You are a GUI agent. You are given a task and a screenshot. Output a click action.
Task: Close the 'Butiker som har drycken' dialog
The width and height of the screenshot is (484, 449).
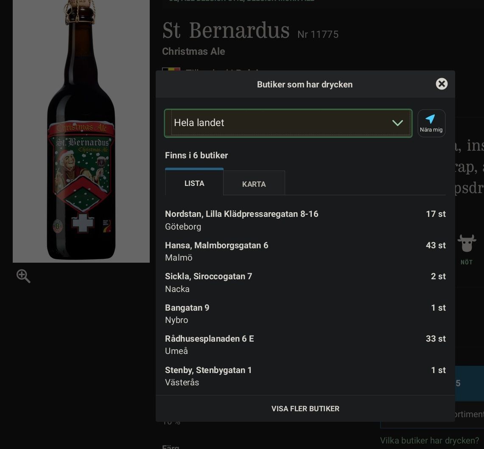(442, 84)
